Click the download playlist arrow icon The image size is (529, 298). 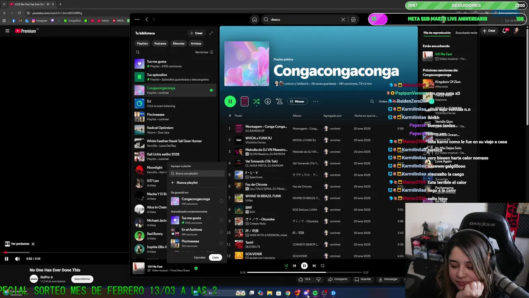(268, 101)
